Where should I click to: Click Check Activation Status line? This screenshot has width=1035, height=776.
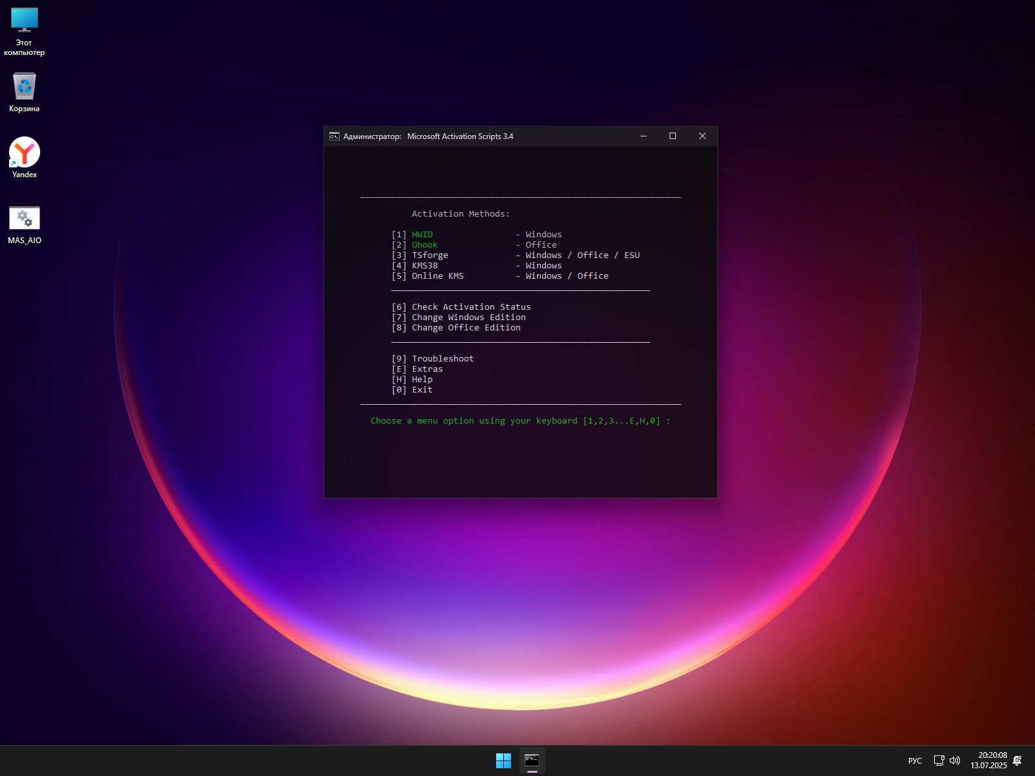[x=461, y=307]
